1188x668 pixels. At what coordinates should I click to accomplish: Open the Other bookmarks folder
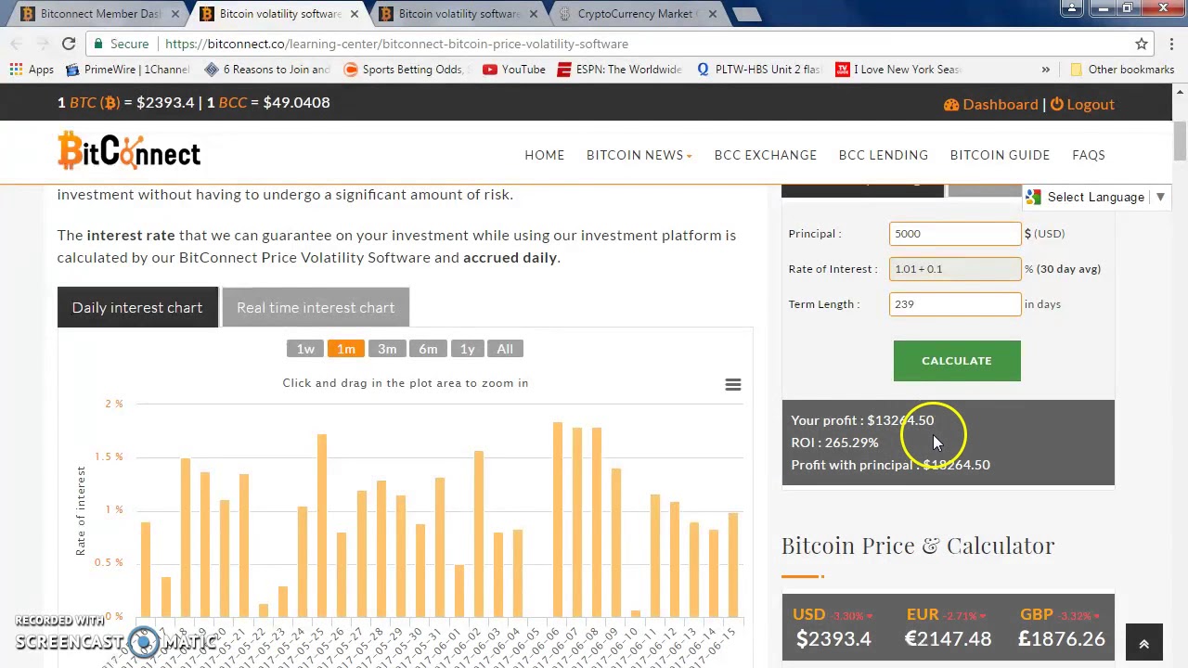1121,70
